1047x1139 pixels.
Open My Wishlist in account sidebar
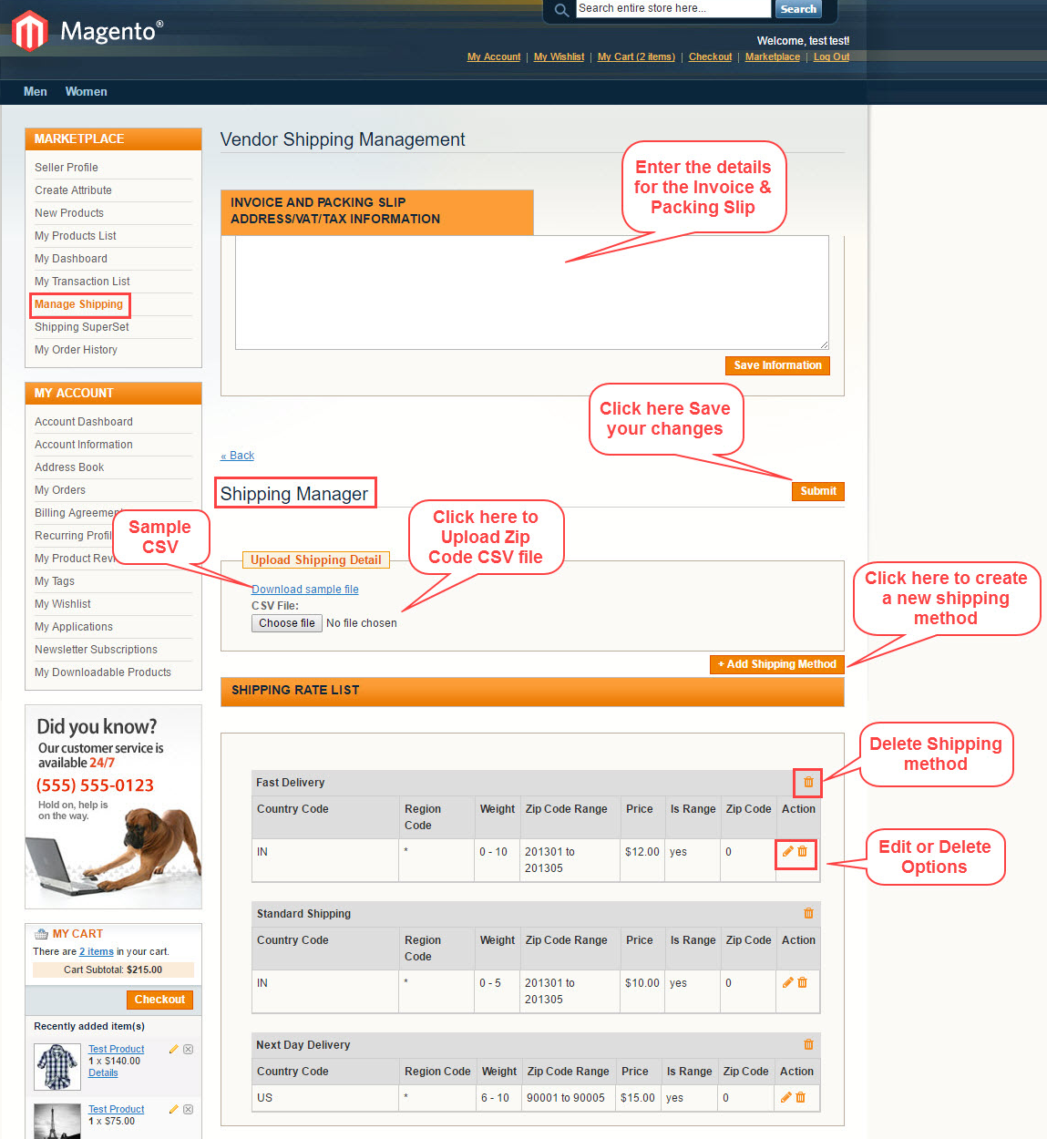63,604
